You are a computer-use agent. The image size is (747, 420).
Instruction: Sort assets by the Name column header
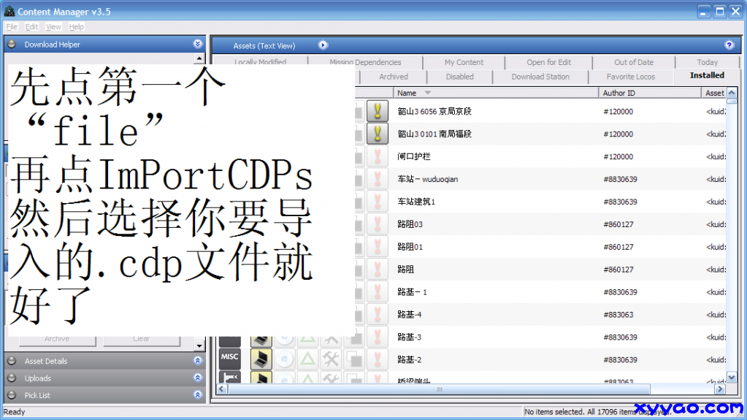407,93
